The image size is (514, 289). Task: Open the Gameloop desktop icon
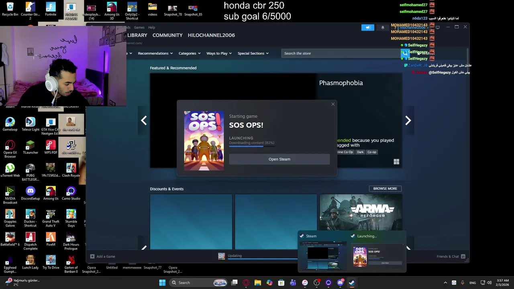point(10,124)
